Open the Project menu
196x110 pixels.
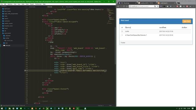click(x=32, y=4)
